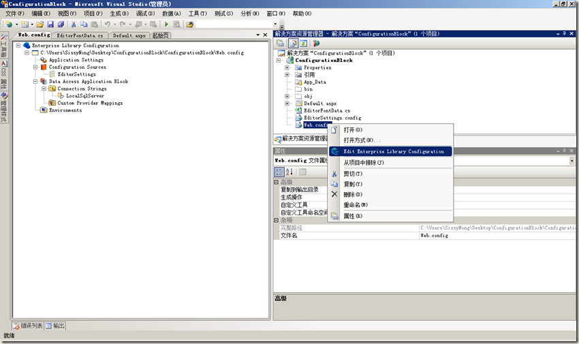
Task: Open the 帮助(H) help menu
Action: (x=302, y=14)
